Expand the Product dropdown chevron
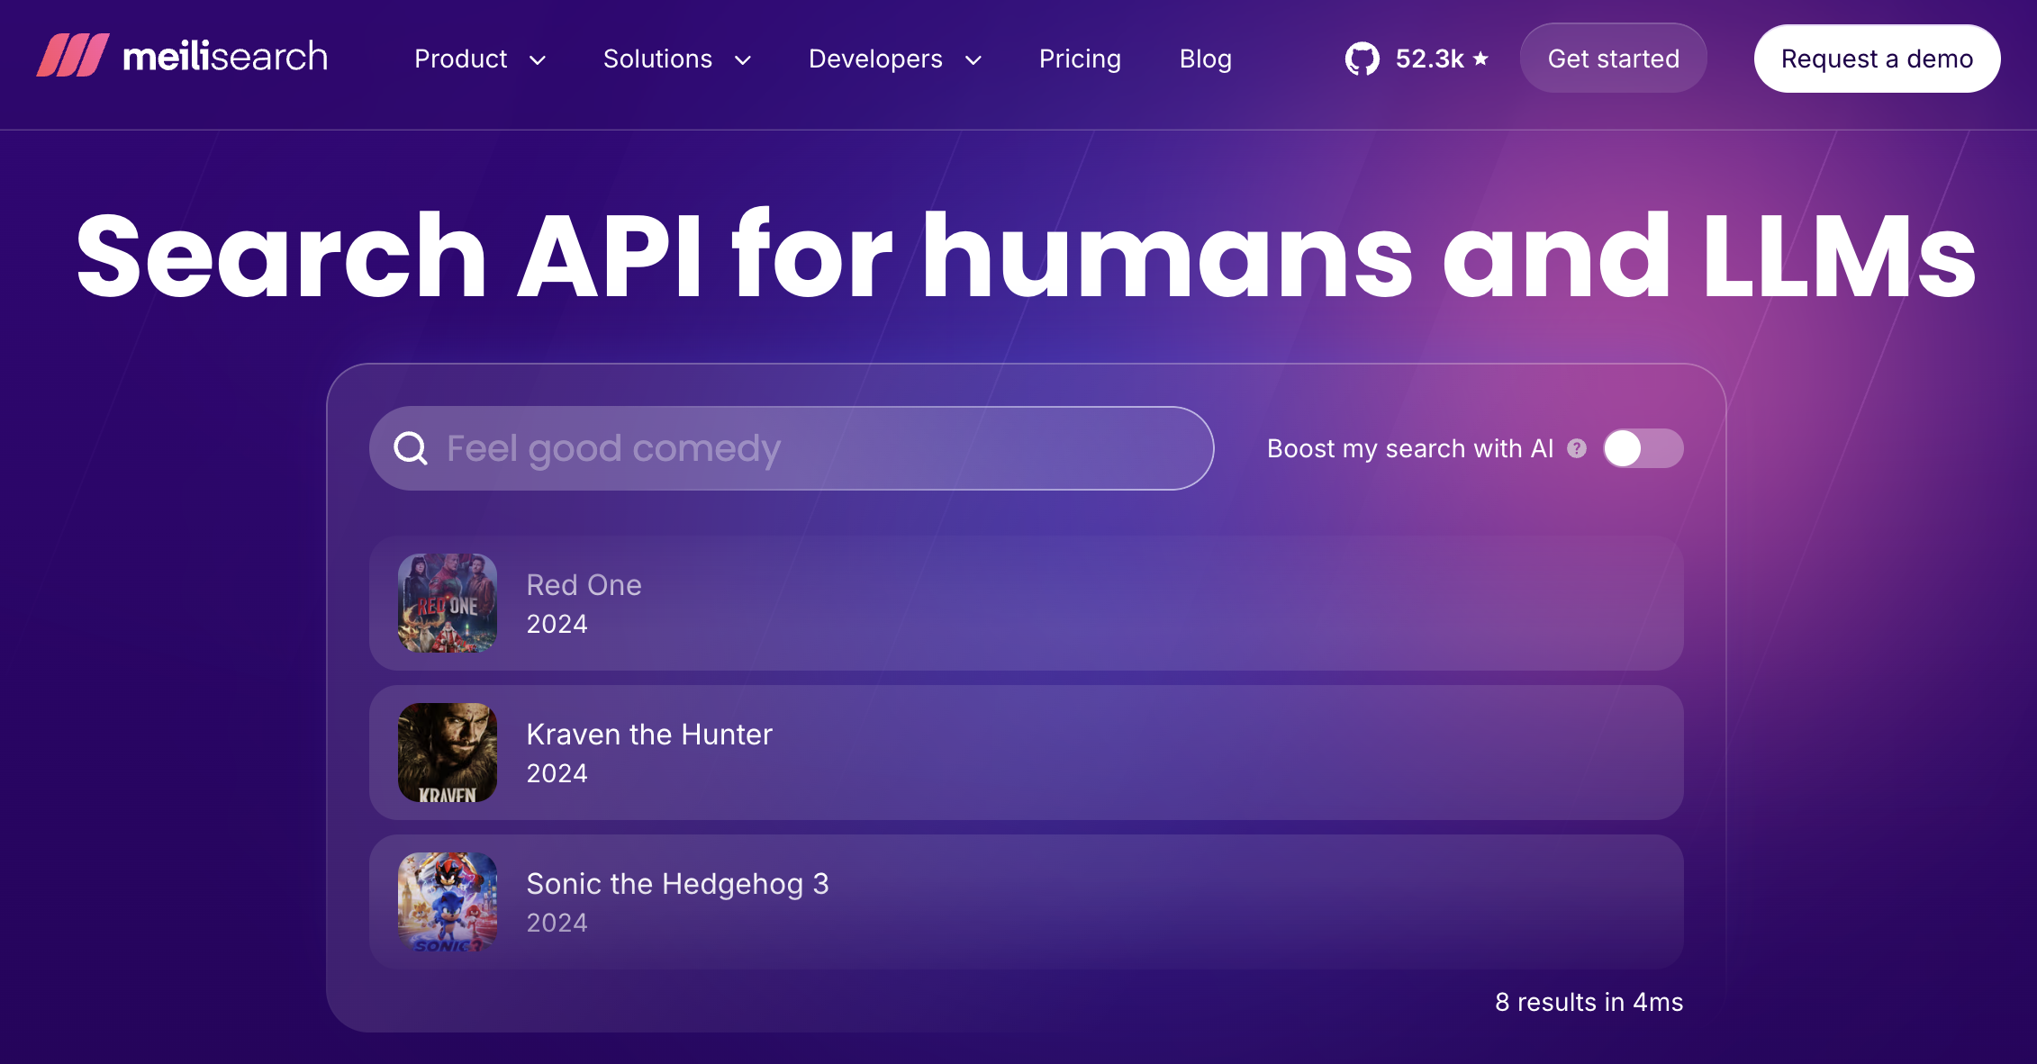Screen dimensions: 2037x1064 pos(538,60)
